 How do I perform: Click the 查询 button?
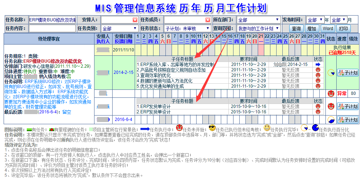(x=296, y=29)
